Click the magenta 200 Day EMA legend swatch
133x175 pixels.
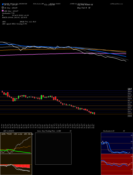point(3,11)
